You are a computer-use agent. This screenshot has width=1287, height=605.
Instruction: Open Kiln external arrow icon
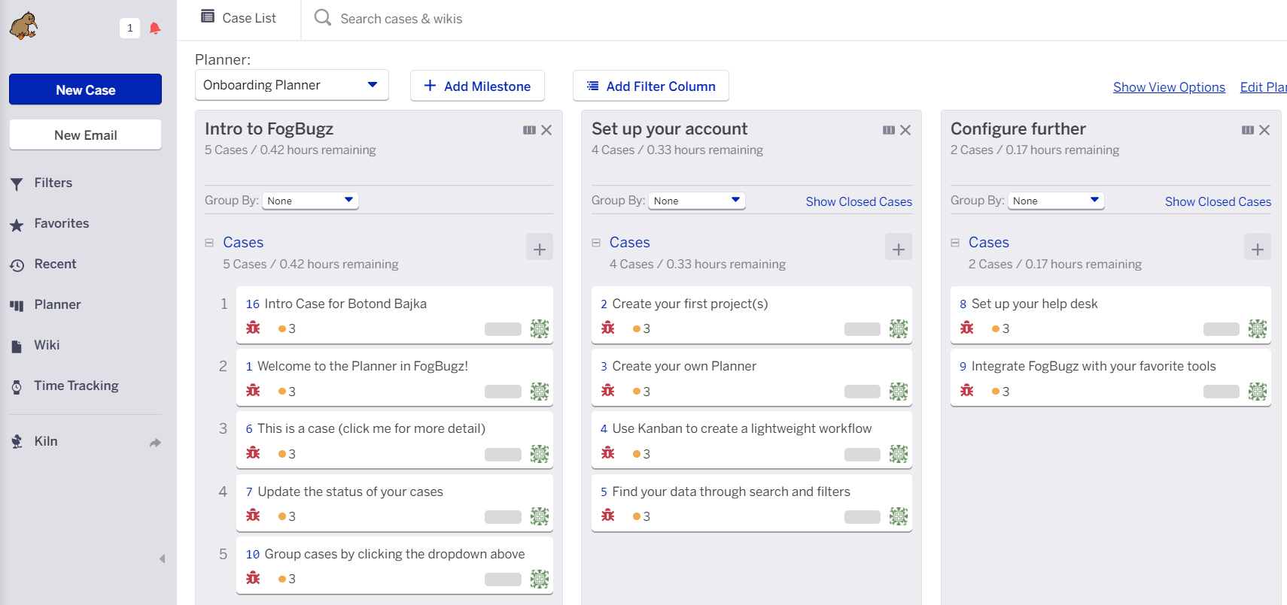(155, 443)
